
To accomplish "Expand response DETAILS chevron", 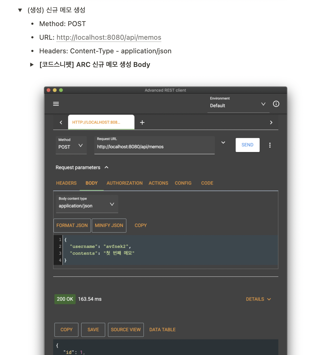I will coord(269,299).
